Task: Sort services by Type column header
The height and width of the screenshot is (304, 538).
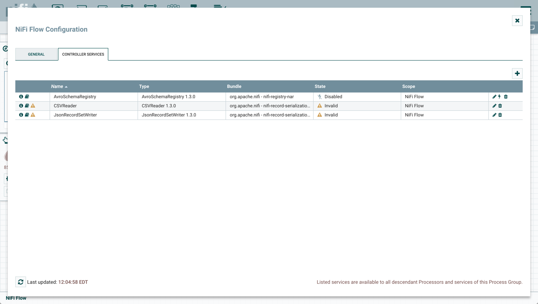Action: 144,86
